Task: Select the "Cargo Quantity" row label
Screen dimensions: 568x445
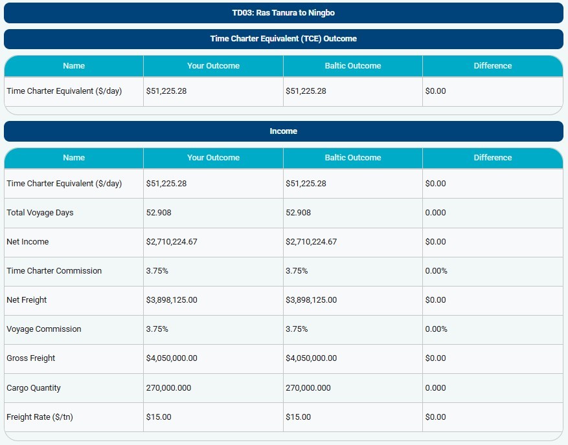Action: (34, 388)
